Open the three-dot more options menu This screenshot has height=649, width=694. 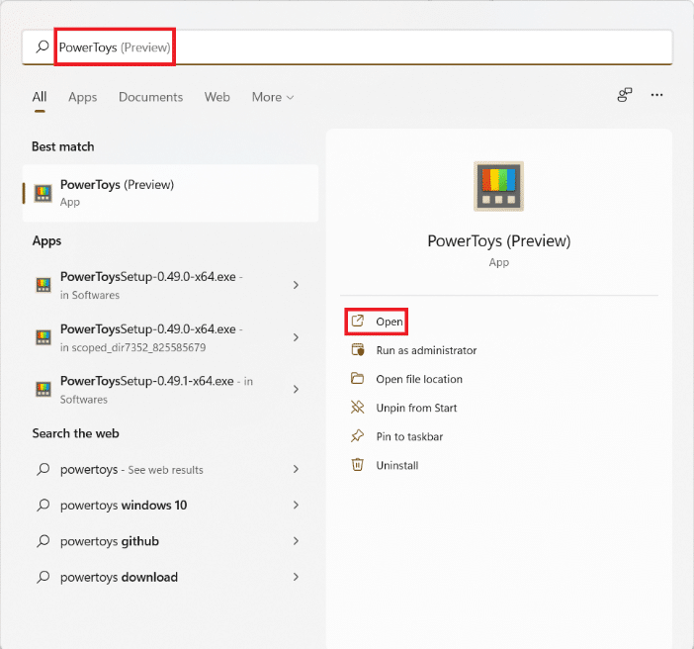click(656, 95)
